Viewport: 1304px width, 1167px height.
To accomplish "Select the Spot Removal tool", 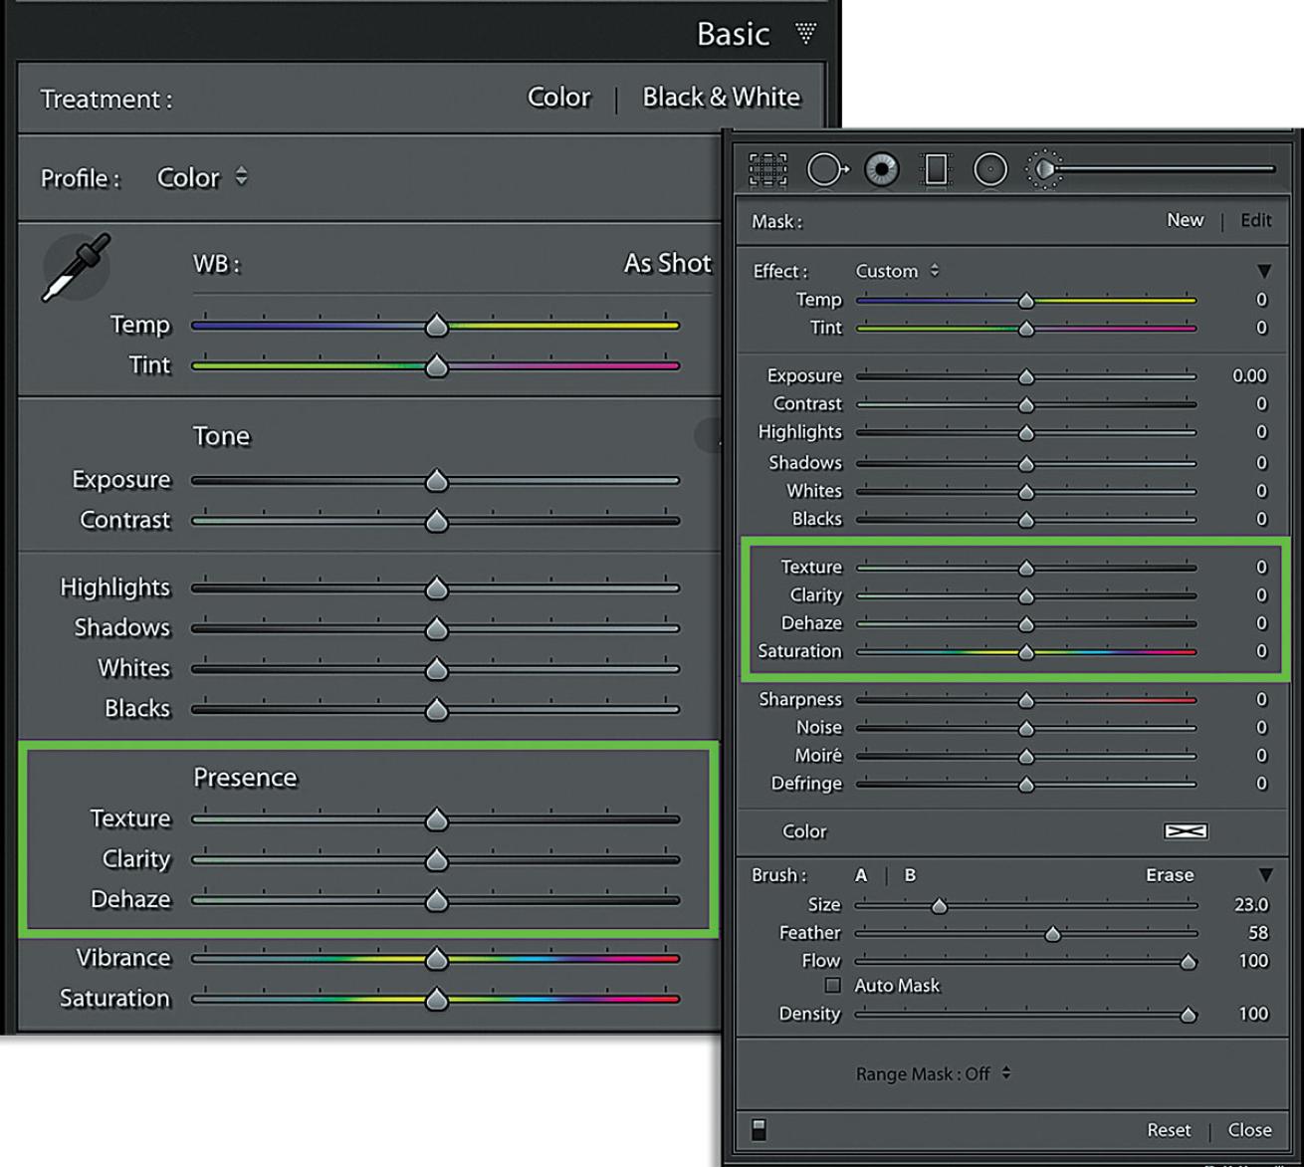I will (827, 170).
